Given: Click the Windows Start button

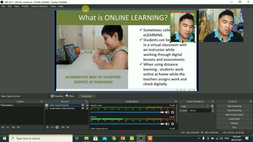Looking at the screenshot, I should click(x=4, y=138).
